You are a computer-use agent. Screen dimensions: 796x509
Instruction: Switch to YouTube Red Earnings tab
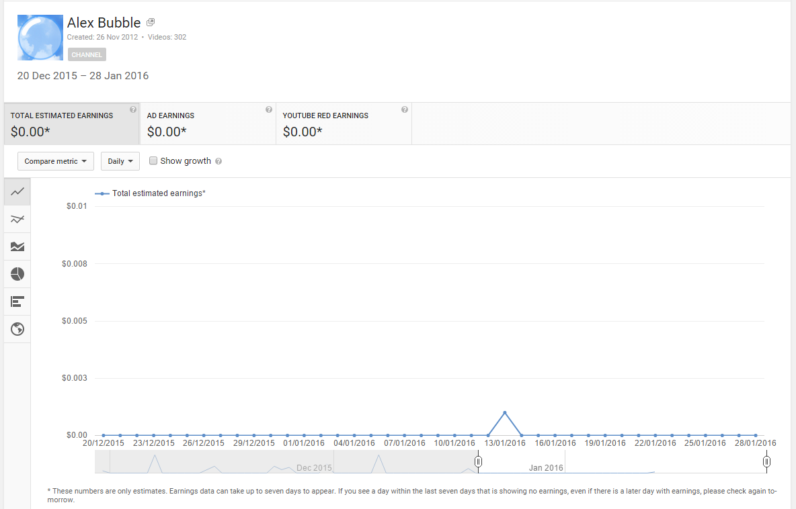pyautogui.click(x=343, y=124)
